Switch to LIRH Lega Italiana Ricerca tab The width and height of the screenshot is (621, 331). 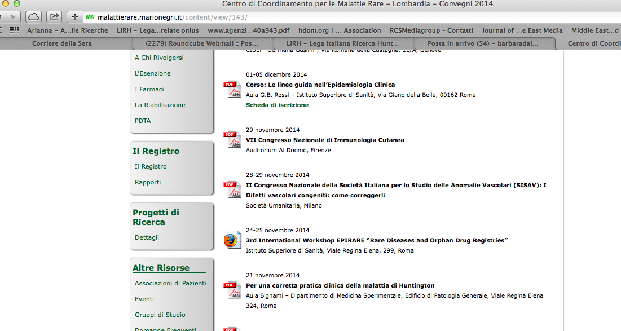click(x=342, y=43)
